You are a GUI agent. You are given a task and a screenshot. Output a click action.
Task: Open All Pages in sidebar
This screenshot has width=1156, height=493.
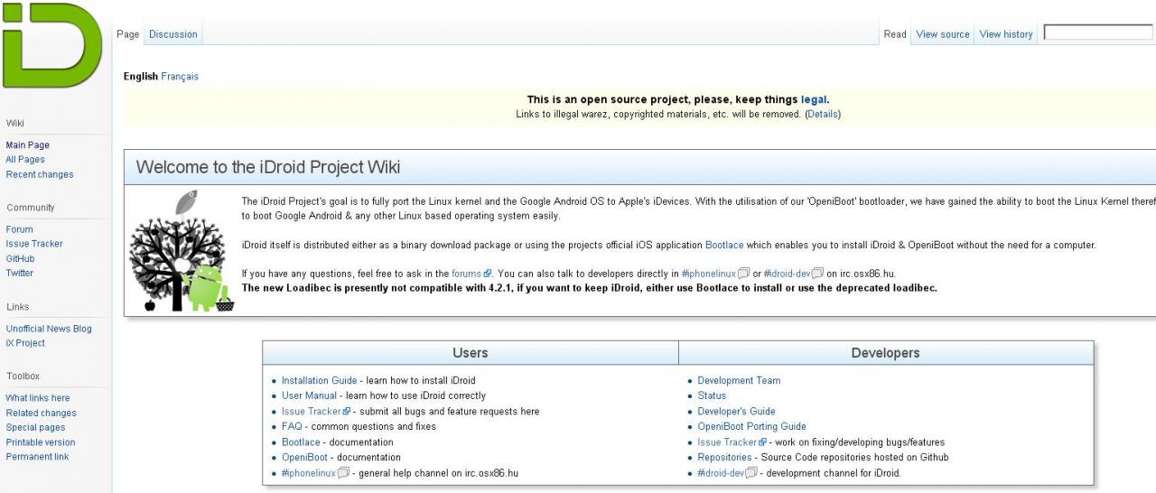[25, 160]
